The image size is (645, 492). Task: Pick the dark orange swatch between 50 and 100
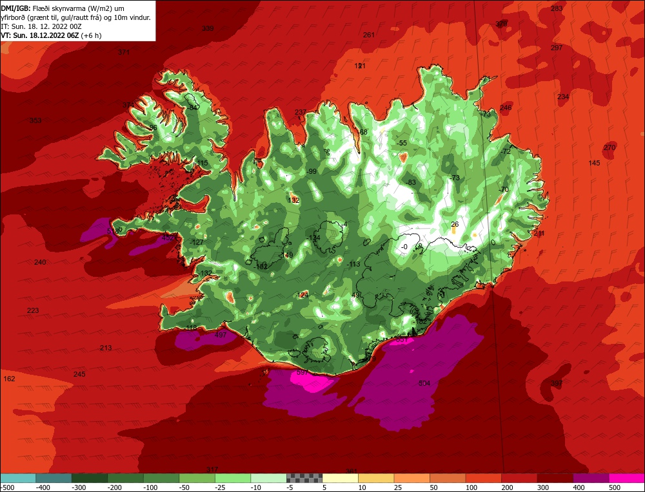pos(448,478)
